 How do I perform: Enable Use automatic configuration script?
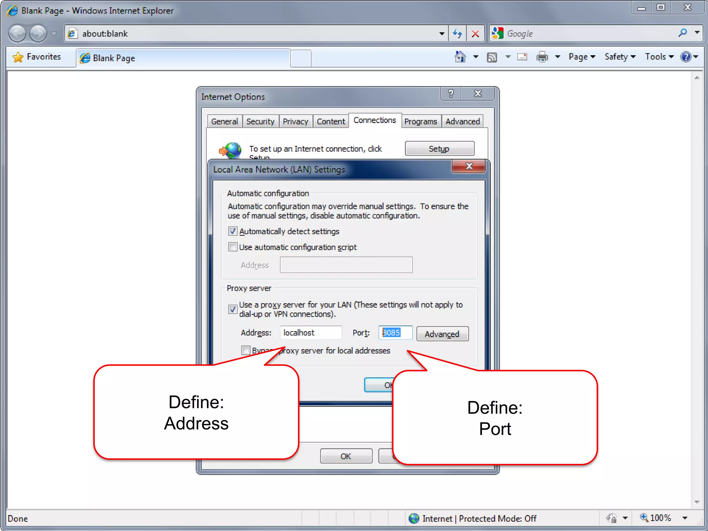(233, 247)
